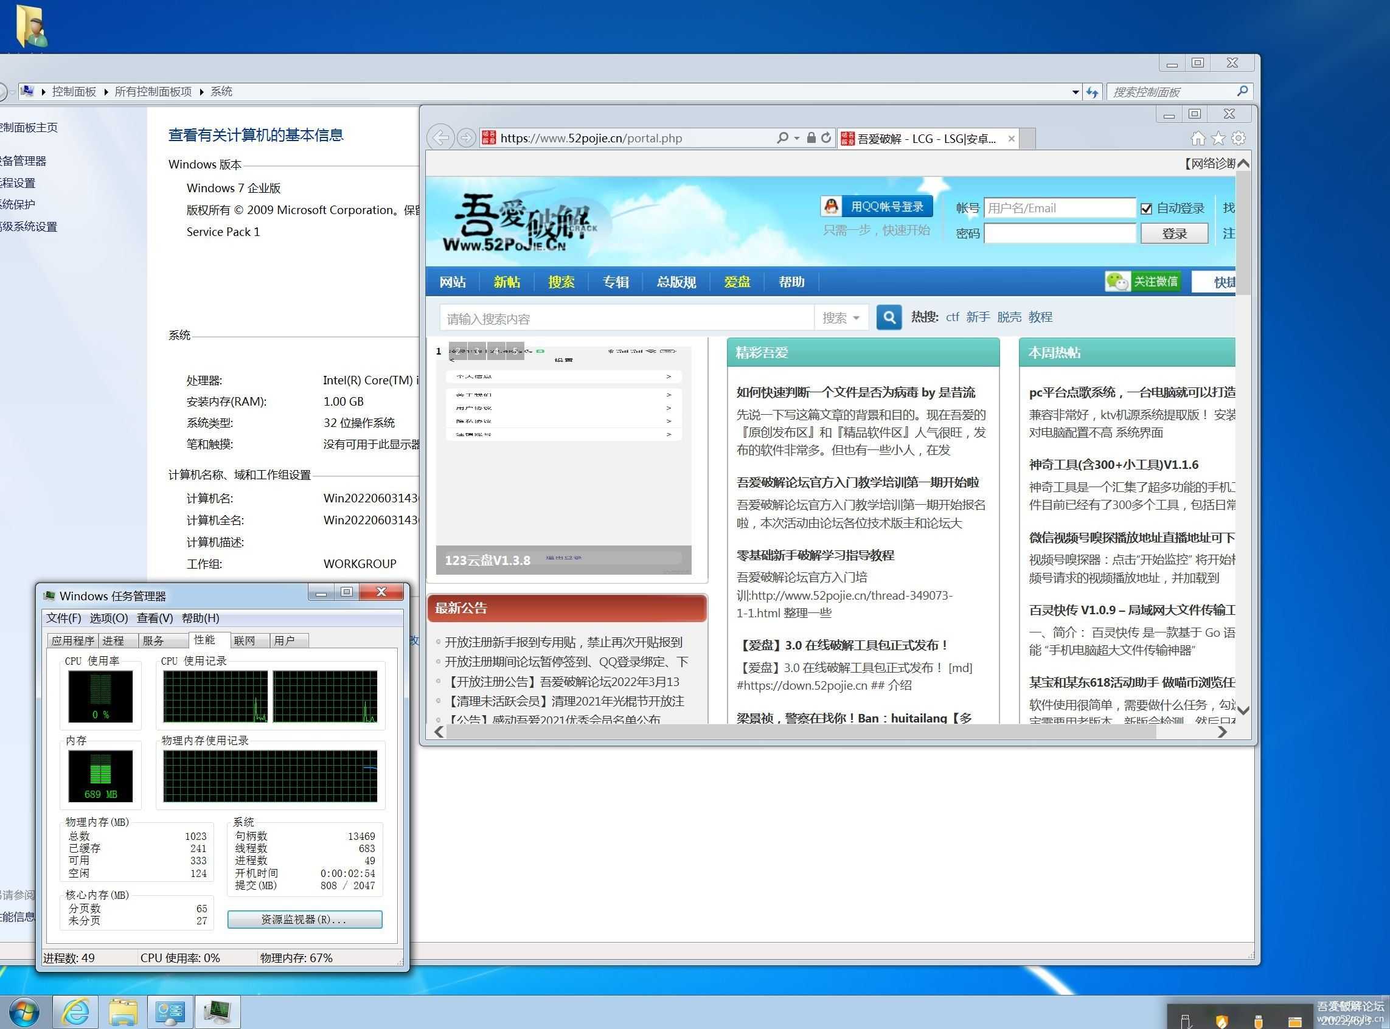Open Internet Explorer from the taskbar
This screenshot has height=1029, width=1390.
75,1011
